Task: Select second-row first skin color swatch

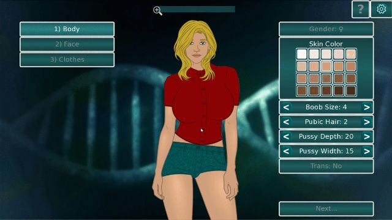Action: [302, 67]
